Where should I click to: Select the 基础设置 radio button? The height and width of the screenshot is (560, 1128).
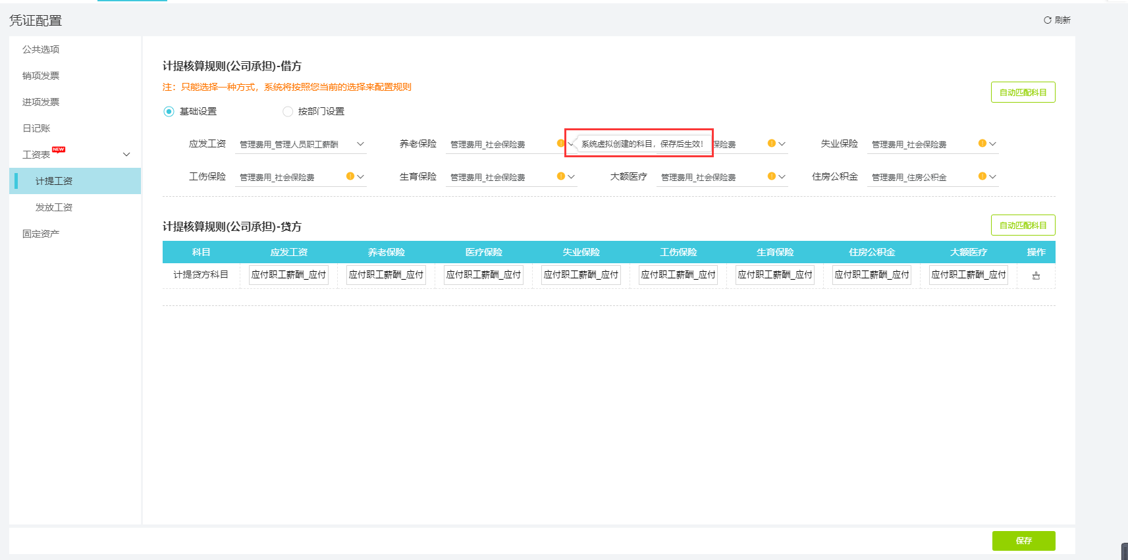(169, 112)
